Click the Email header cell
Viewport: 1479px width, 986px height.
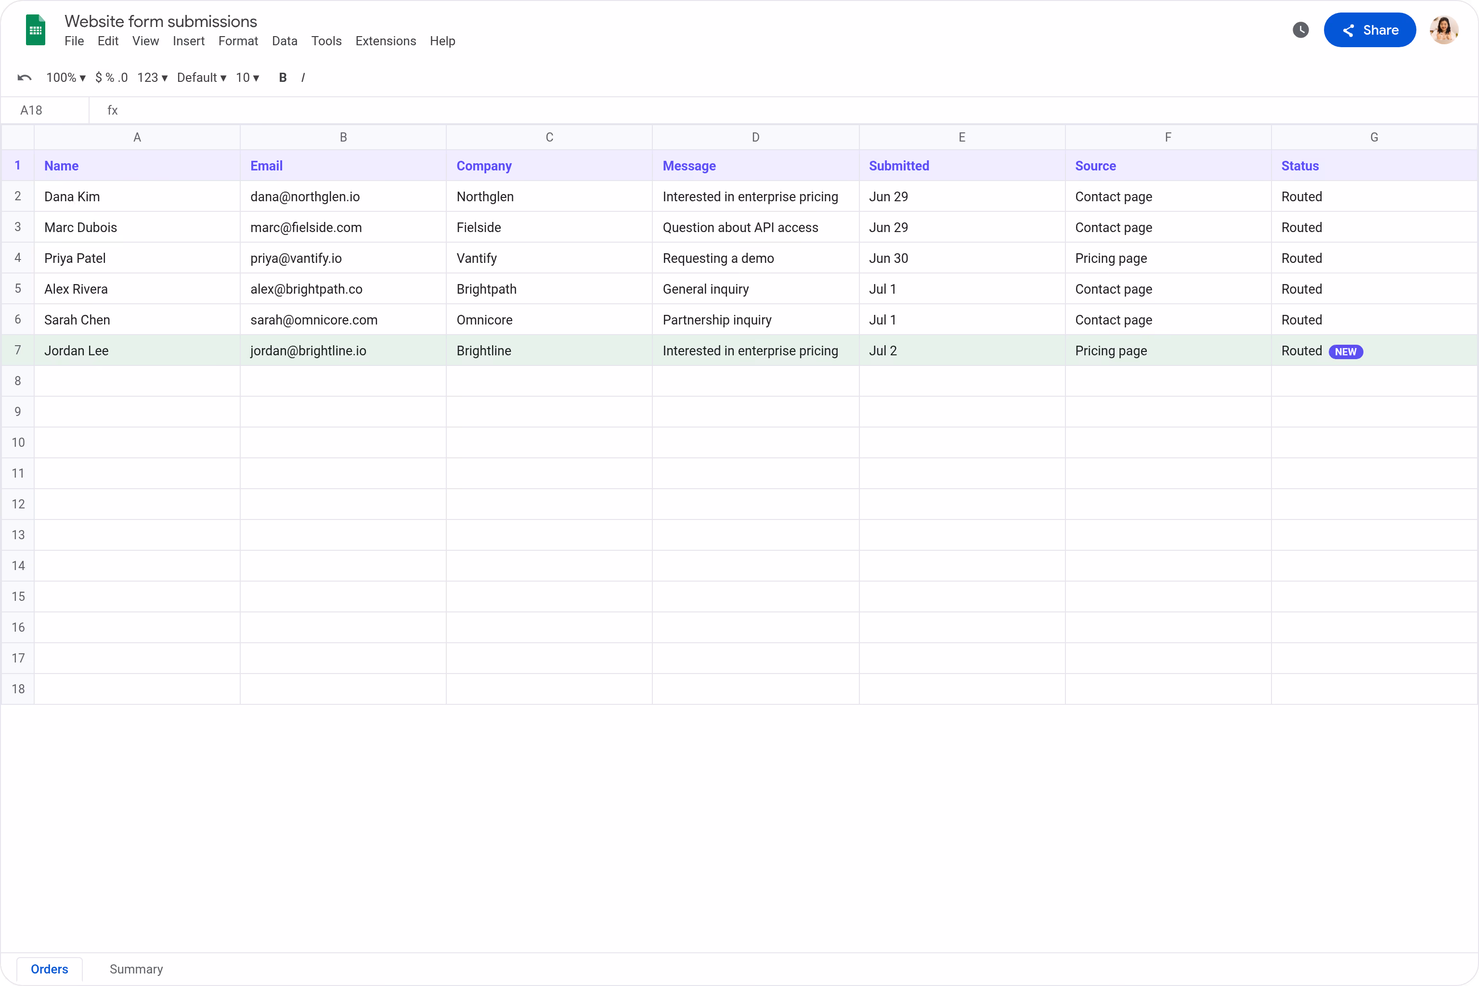tap(343, 166)
